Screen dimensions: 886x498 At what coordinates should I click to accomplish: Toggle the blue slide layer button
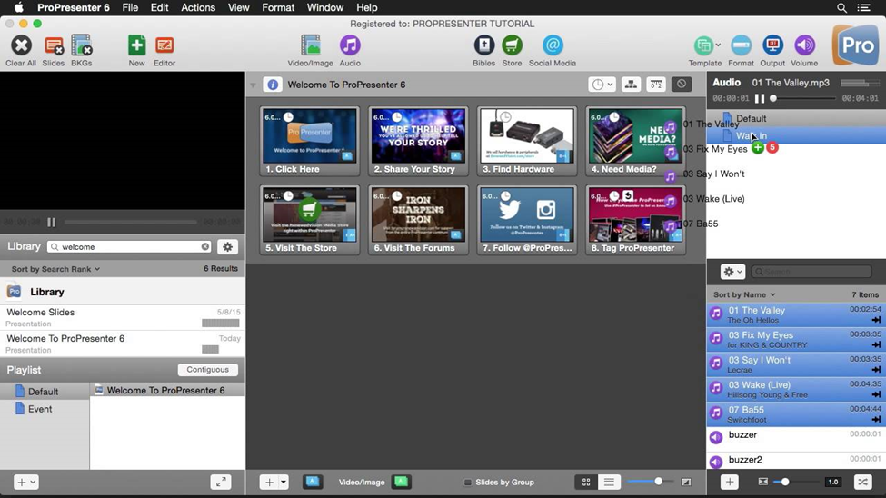pyautogui.click(x=313, y=483)
